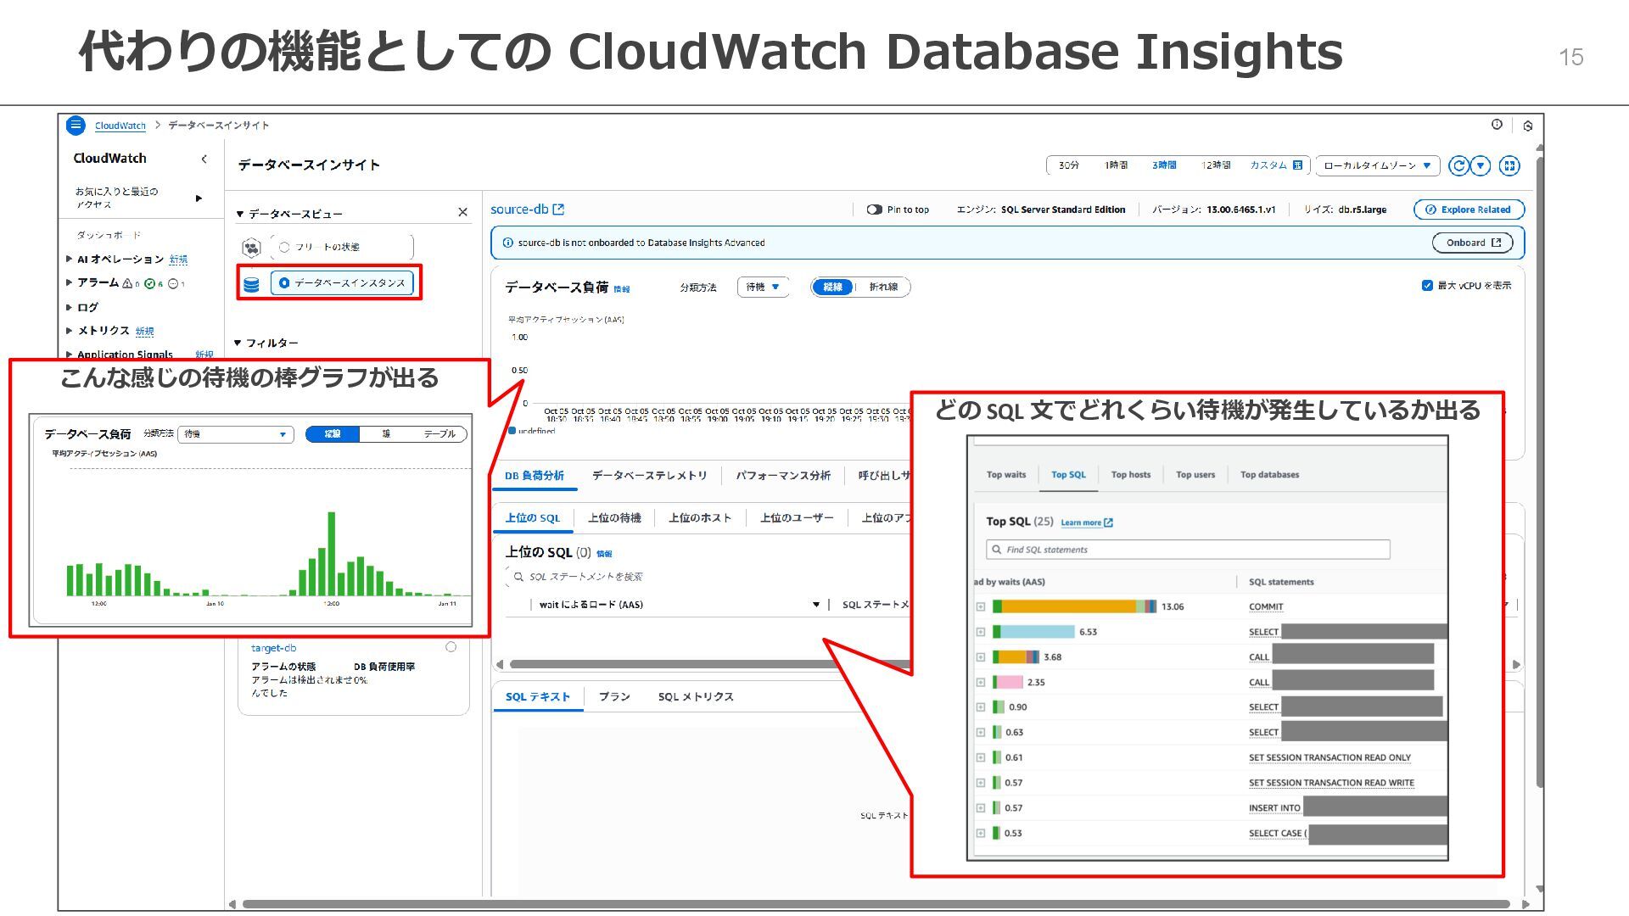Image resolution: width=1629 pixels, height=916 pixels.
Task: Click the SQL statement search field
Action: pyautogui.click(x=585, y=577)
